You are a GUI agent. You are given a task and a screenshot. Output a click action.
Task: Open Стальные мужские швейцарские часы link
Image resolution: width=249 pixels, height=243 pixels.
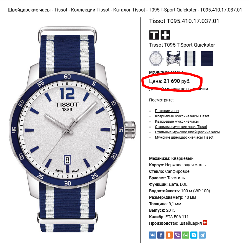click(187, 132)
